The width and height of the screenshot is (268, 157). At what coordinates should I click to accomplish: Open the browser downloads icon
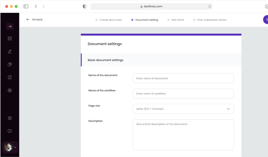point(266,7)
